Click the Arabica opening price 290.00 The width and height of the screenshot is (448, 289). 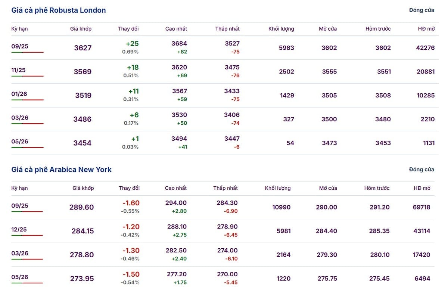(x=326, y=207)
